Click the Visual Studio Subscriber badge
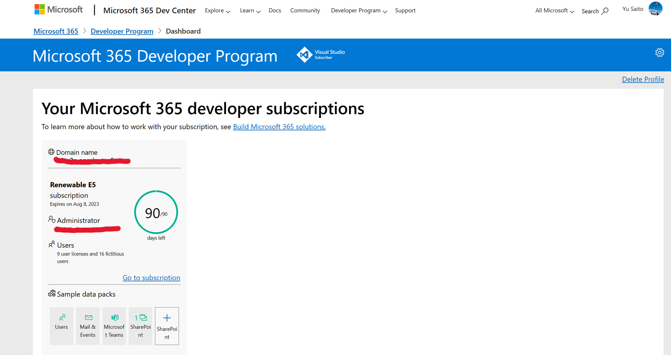Screen dimensions: 671x355 coord(321,55)
